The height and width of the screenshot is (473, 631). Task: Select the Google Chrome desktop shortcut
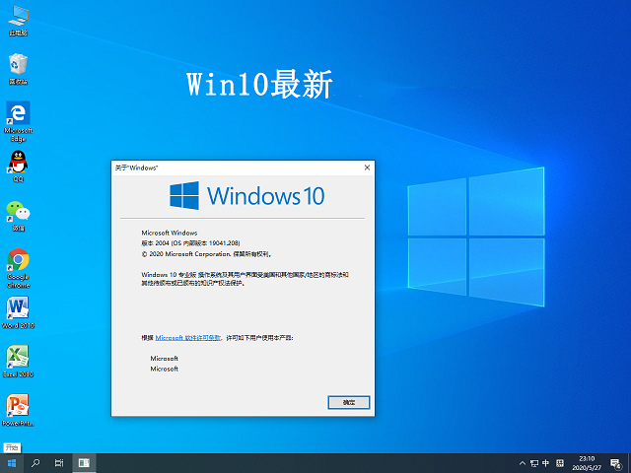pyautogui.click(x=18, y=259)
